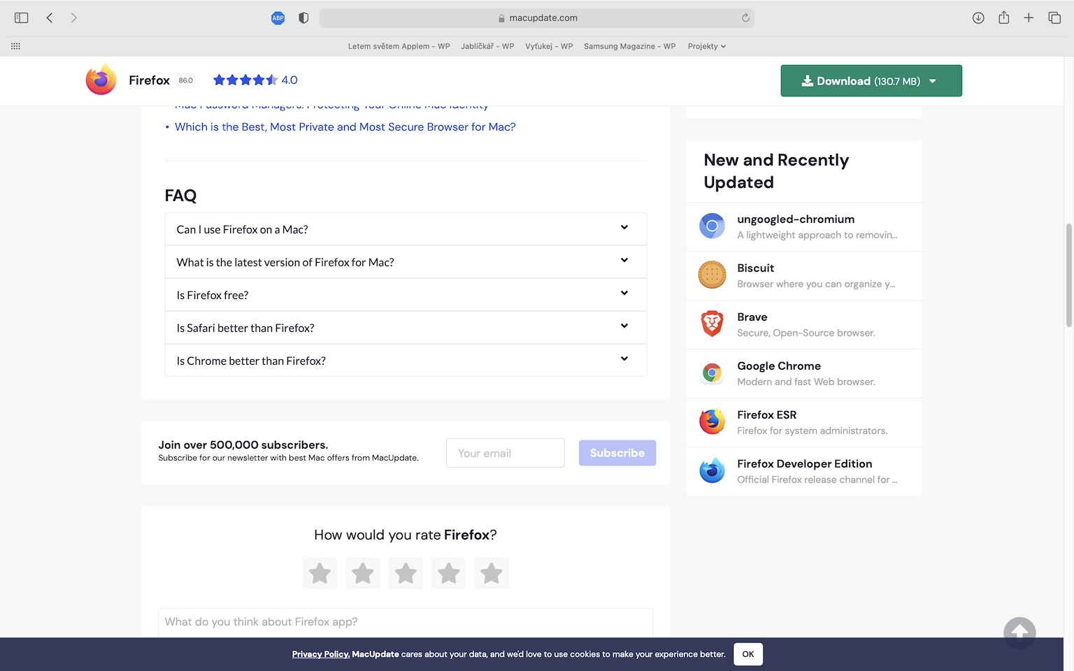Click the macupdate.com address bar
The height and width of the screenshot is (671, 1074).
coord(537,18)
